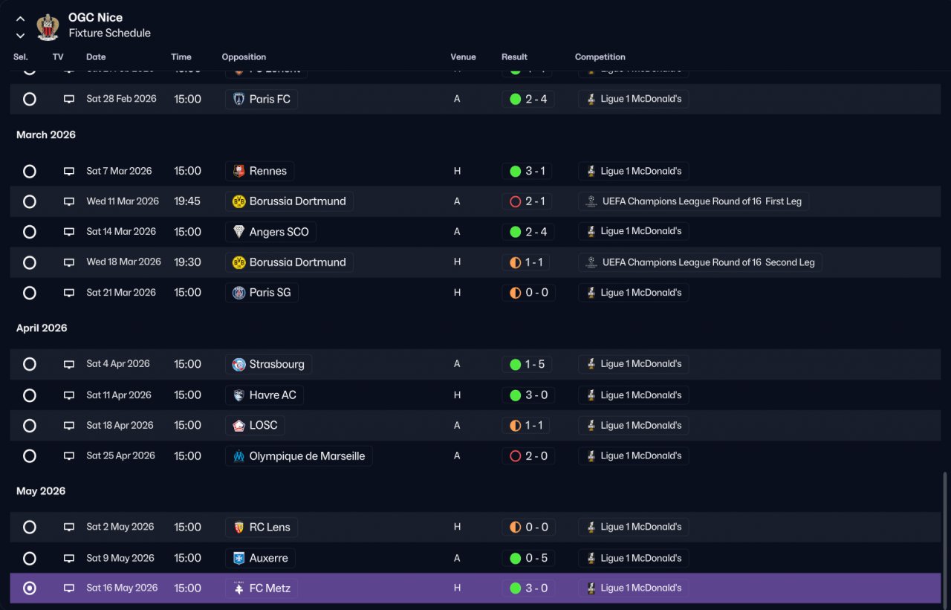The image size is (951, 610).
Task: Click the Champions League icon in the Second Leg row
Action: (591, 262)
